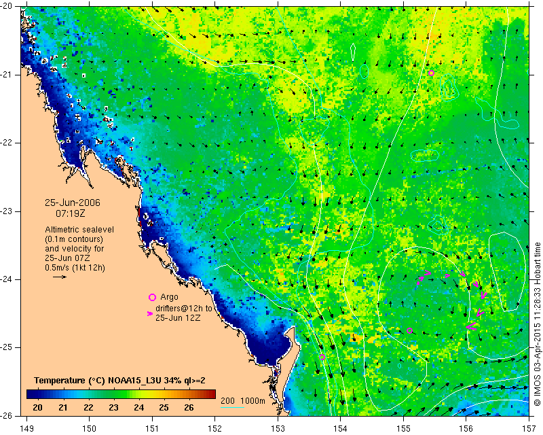543x435 pixels.
Task: Click the '1000m' depth contour label
Action: pyautogui.click(x=252, y=400)
